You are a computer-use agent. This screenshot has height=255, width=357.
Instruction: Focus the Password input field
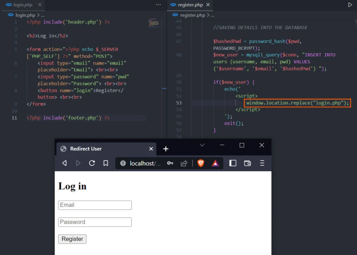(x=95, y=222)
